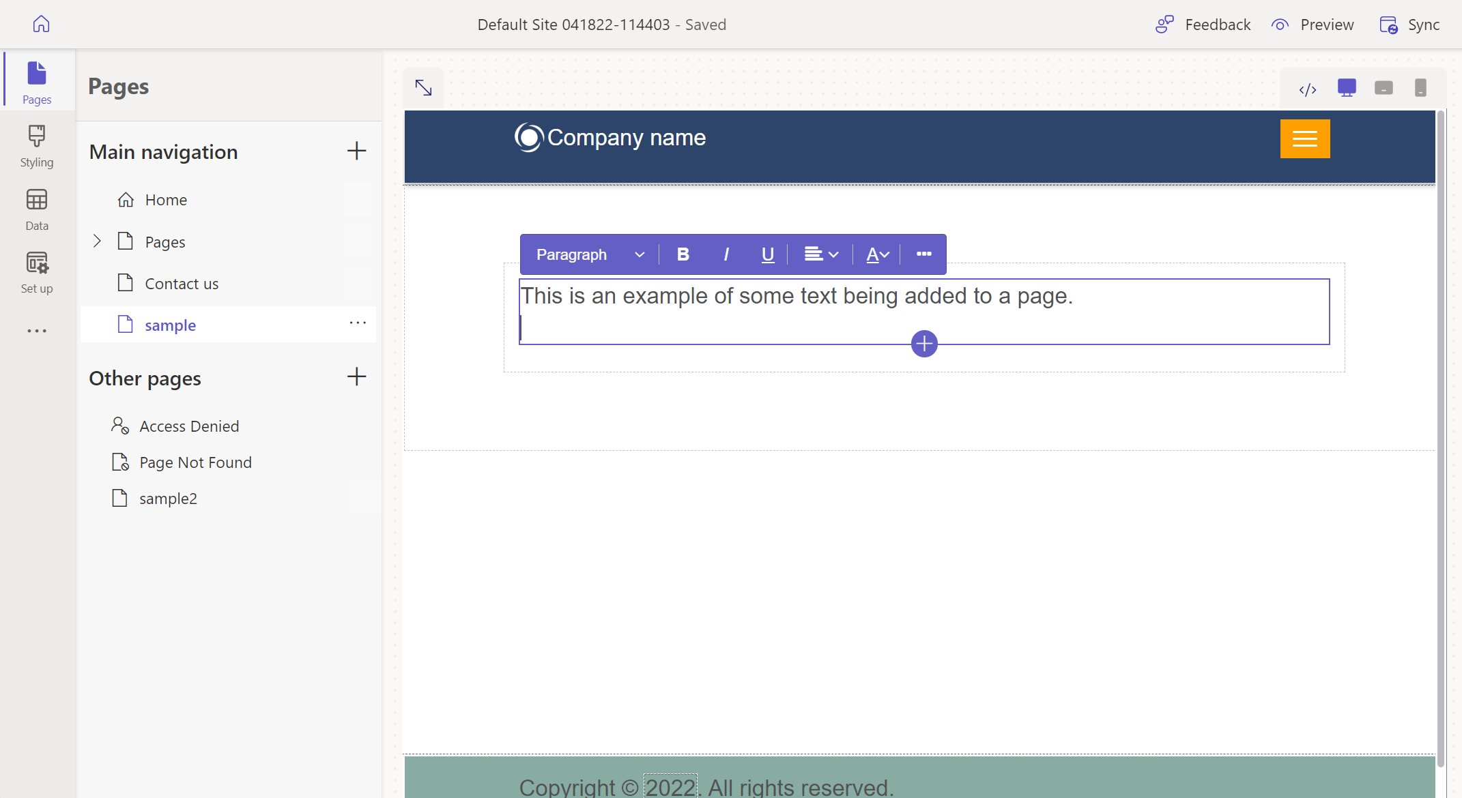Click the Home page in navigation
This screenshot has height=798, width=1462.
coord(165,199)
